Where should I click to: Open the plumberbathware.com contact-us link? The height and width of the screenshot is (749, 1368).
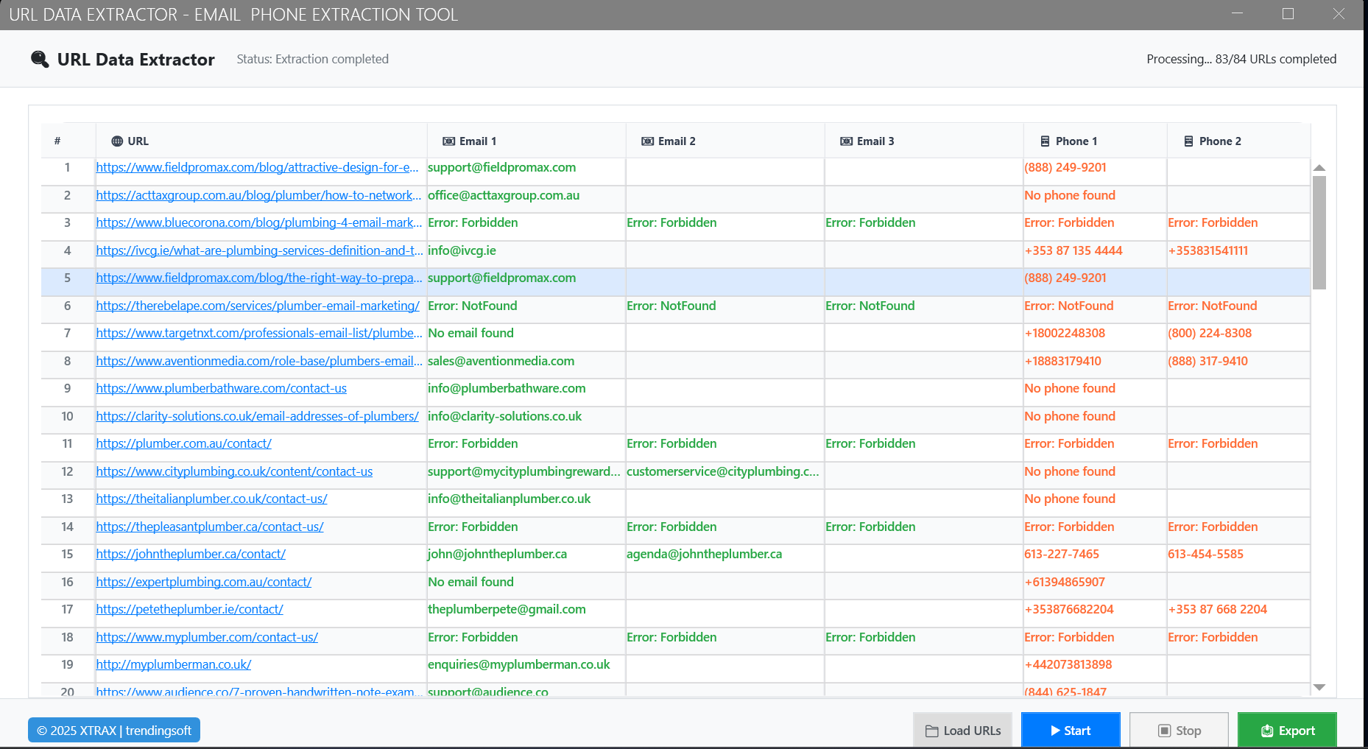coord(221,389)
